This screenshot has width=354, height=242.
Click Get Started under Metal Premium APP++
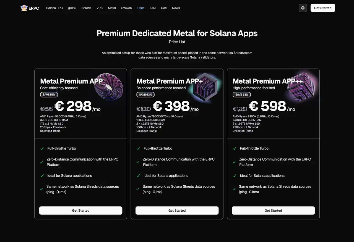[x=273, y=210]
